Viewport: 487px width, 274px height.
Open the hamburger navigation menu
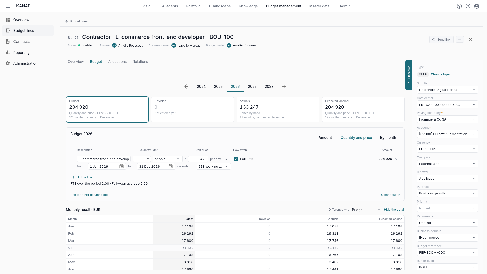pyautogui.click(x=8, y=6)
